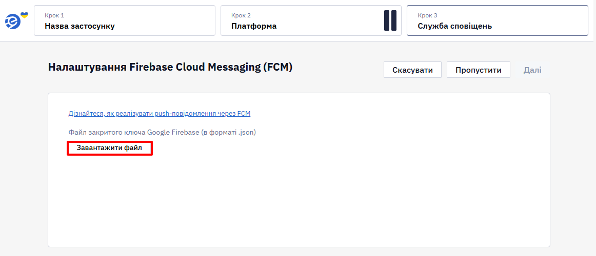Image resolution: width=596 pixels, height=256 pixels.
Task: Click the Налаштування Firebase Cloud Messaging heading
Action: point(170,67)
